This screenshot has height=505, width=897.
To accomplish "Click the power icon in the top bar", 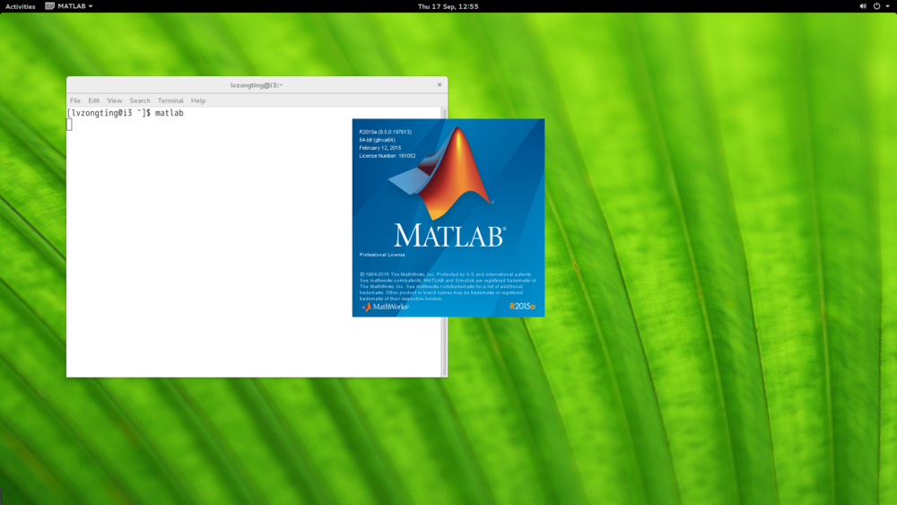I will 876,6.
